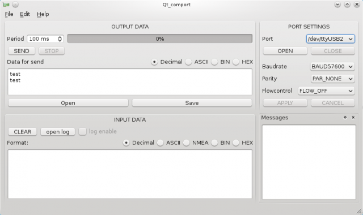Image resolution: width=363 pixels, height=215 pixels.
Task: Select NMEA input format radio
Action: pyautogui.click(x=187, y=143)
